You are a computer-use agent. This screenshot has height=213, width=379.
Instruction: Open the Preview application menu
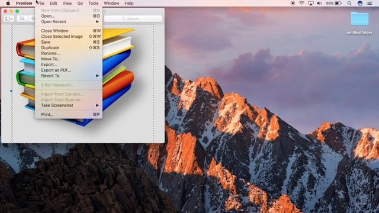click(24, 3)
